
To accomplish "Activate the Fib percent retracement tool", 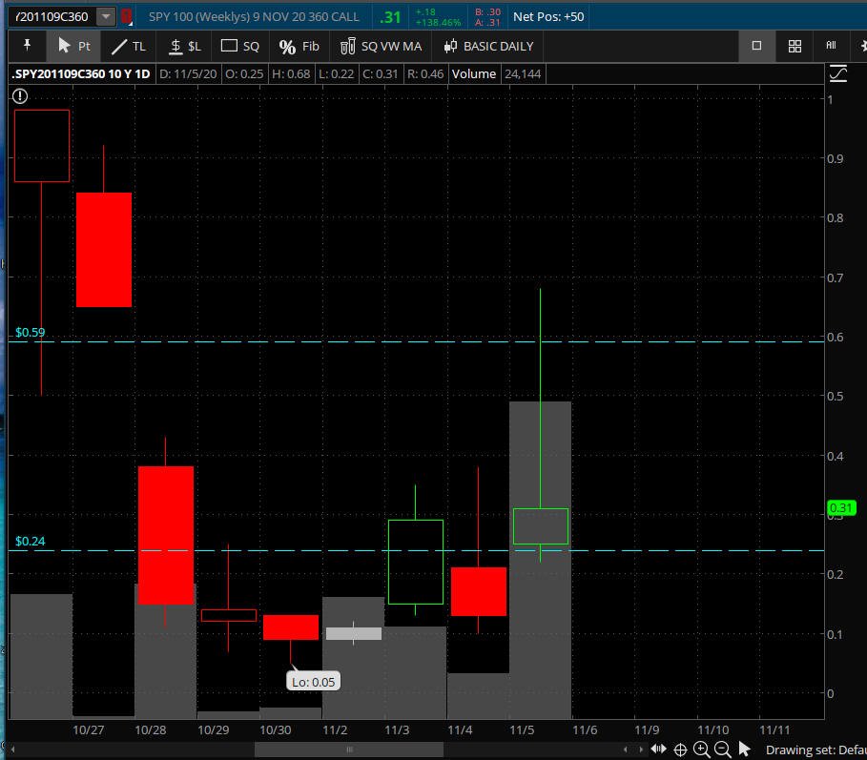I will point(299,46).
